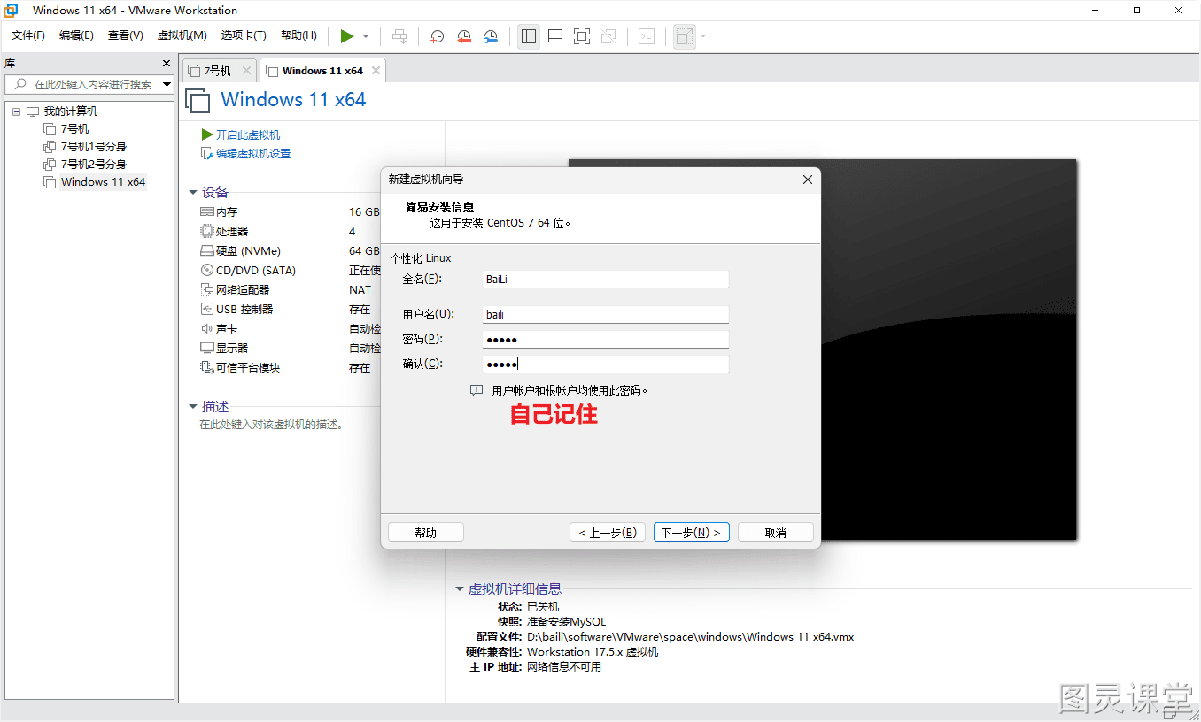
Task: Click the 处理器 processor device icon
Action: click(x=207, y=231)
